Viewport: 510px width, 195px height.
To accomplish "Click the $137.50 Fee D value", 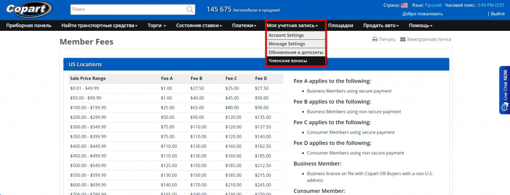I will 263,127.
